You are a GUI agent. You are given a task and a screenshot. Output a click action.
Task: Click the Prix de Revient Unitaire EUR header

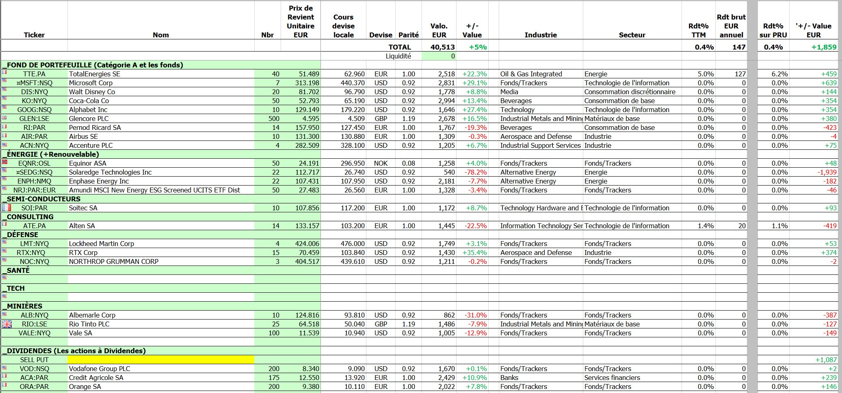(301, 22)
